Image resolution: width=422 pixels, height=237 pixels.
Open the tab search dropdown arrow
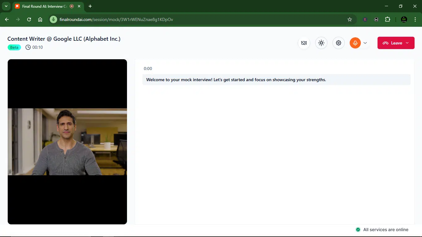pyautogui.click(x=6, y=6)
